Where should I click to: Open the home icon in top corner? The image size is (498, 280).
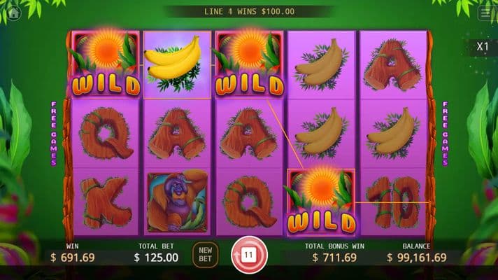pos(14,13)
